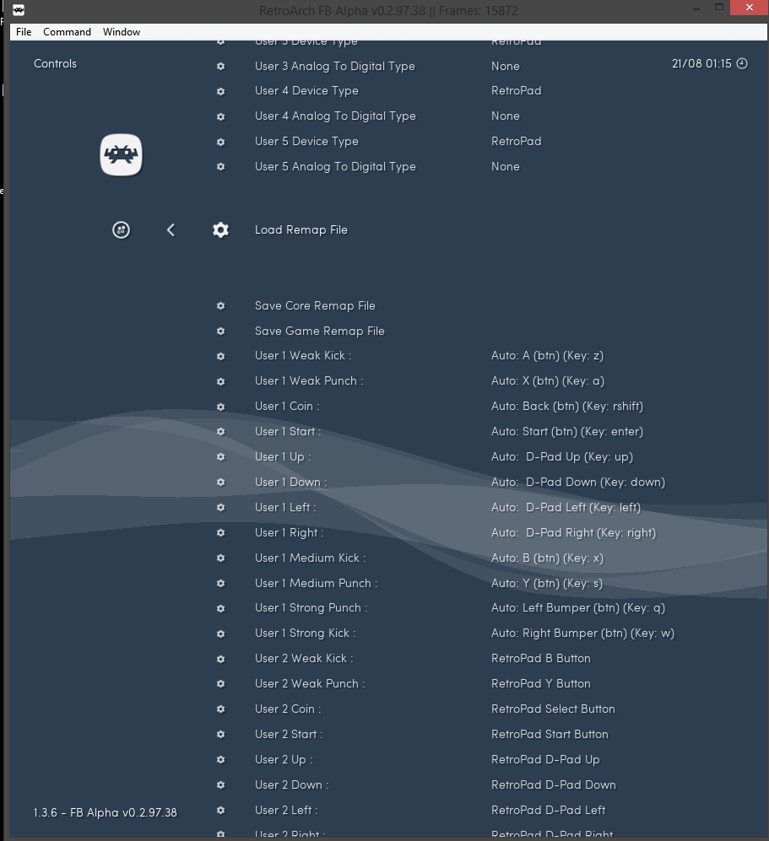Click the Controls heading text

tap(55, 63)
